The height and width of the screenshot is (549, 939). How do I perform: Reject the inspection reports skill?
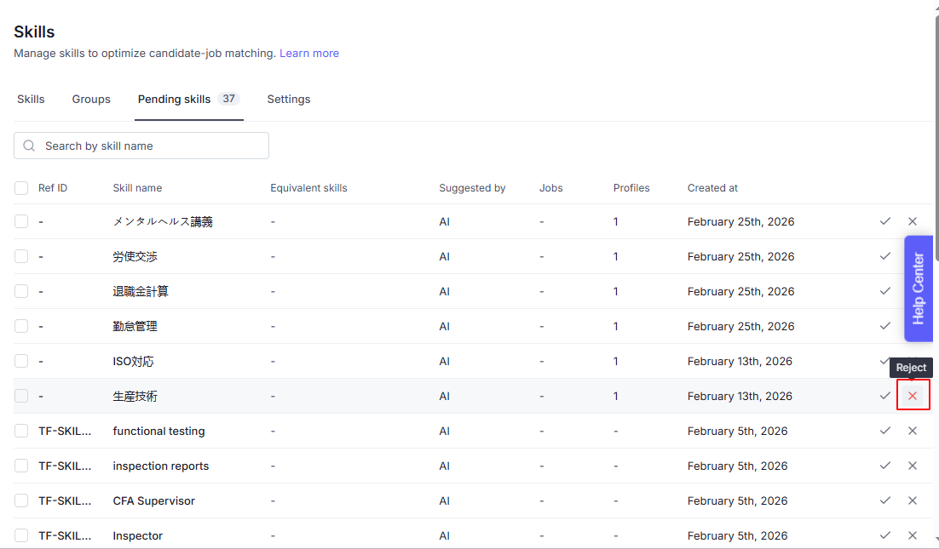tap(913, 466)
